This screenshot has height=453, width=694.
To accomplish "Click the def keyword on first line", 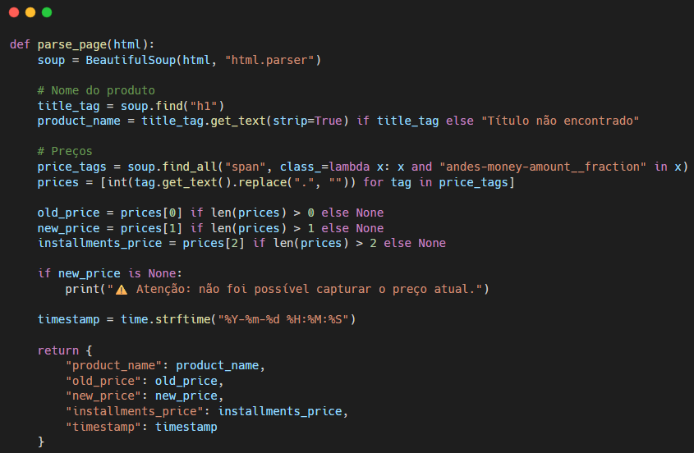I will point(20,44).
